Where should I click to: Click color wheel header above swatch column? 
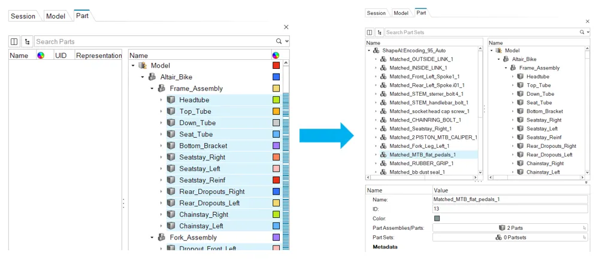tap(276, 55)
